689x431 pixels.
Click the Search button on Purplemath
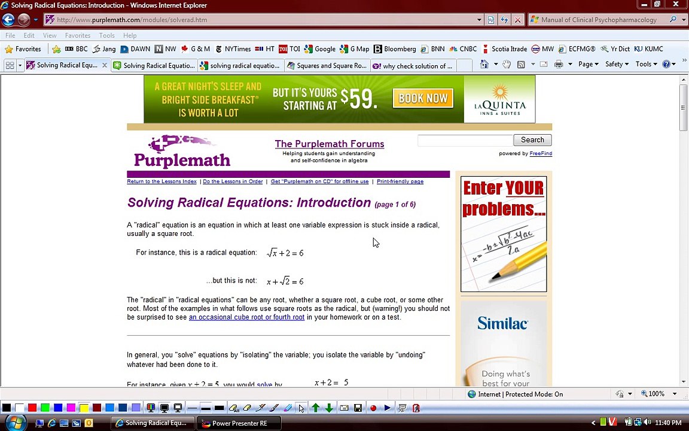[x=532, y=140]
